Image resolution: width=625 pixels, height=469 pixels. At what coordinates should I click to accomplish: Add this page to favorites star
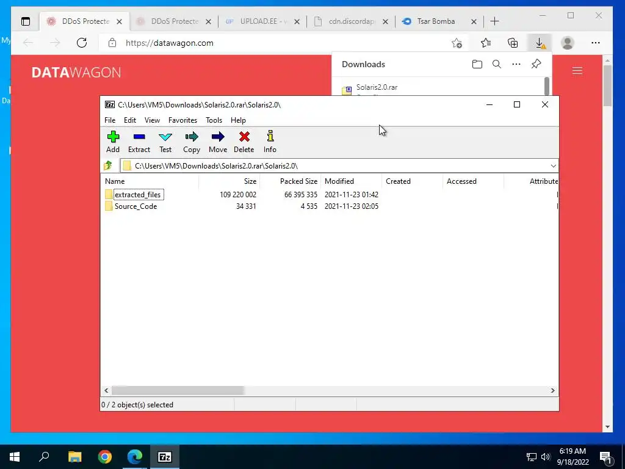point(457,43)
